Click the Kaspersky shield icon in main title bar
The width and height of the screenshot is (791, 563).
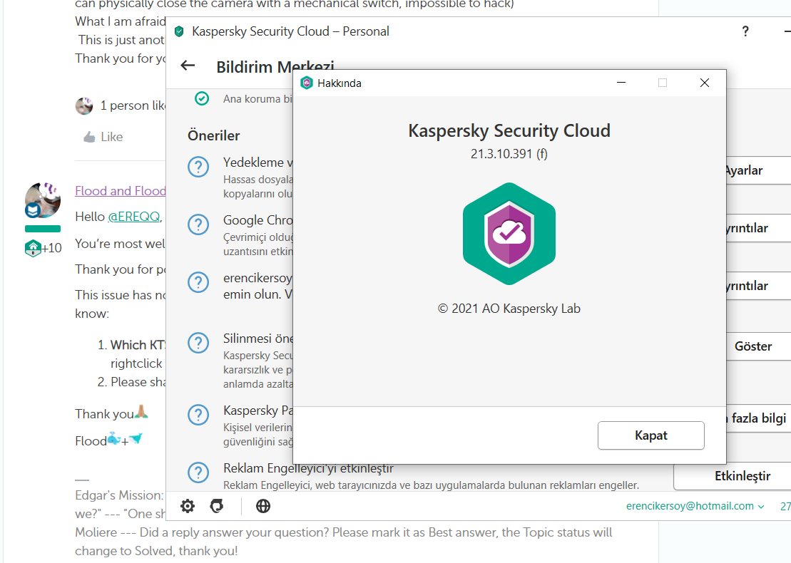click(179, 32)
